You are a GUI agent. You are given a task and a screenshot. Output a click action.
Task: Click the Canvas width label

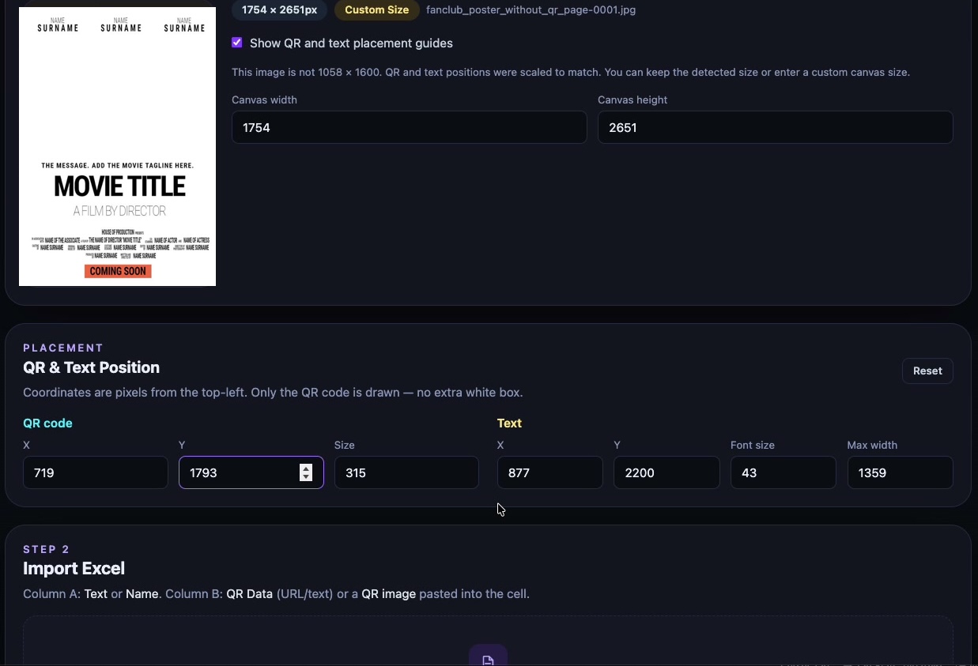point(264,100)
